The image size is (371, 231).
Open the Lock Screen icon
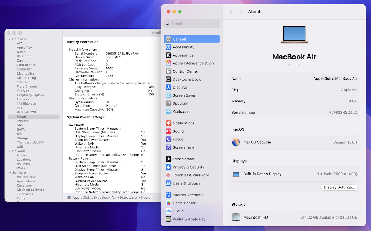click(x=168, y=159)
